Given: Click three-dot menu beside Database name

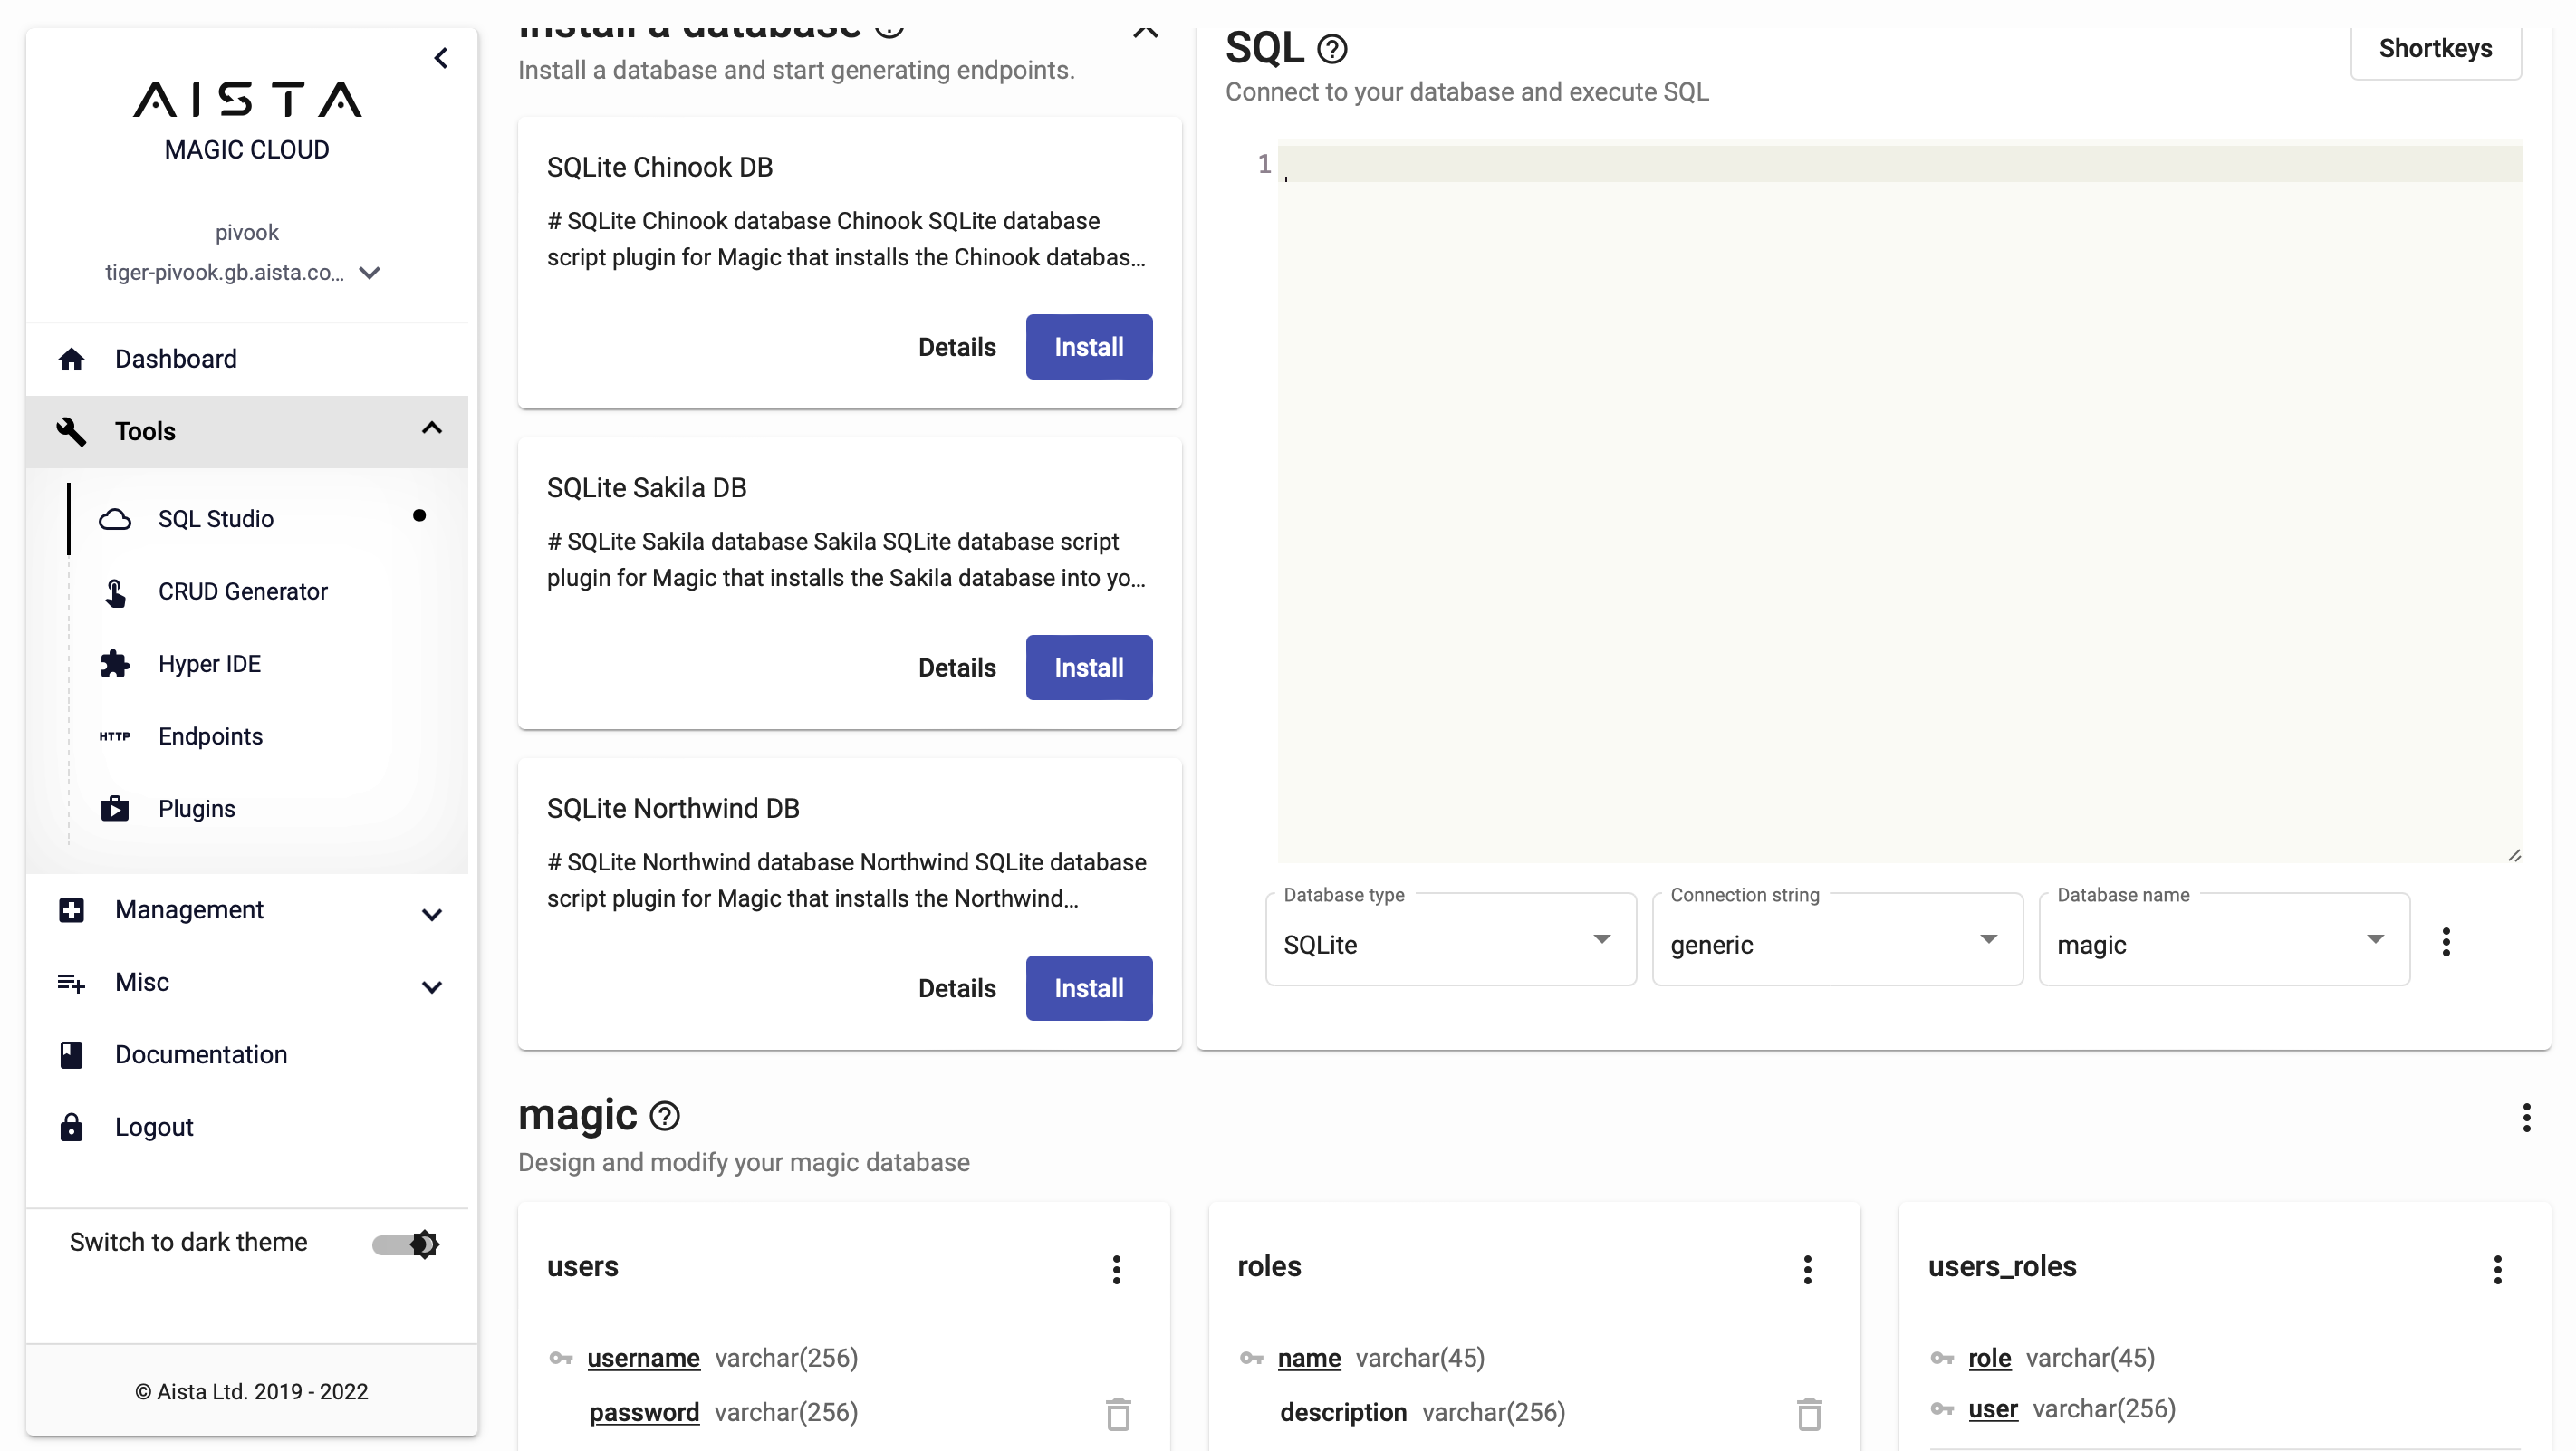Looking at the screenshot, I should pyautogui.click(x=2446, y=942).
